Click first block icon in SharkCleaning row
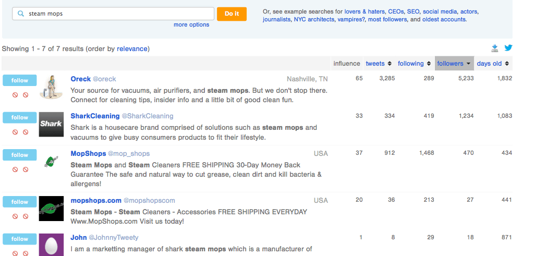Viewport: 536px width, 256px height. pos(15,132)
